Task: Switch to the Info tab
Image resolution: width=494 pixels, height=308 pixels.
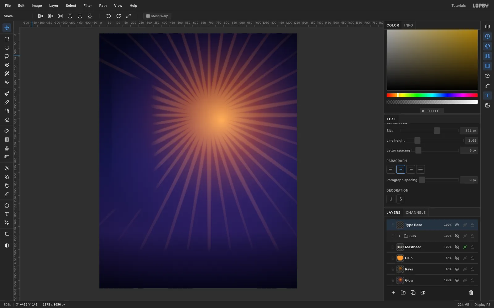Action: pos(408,25)
